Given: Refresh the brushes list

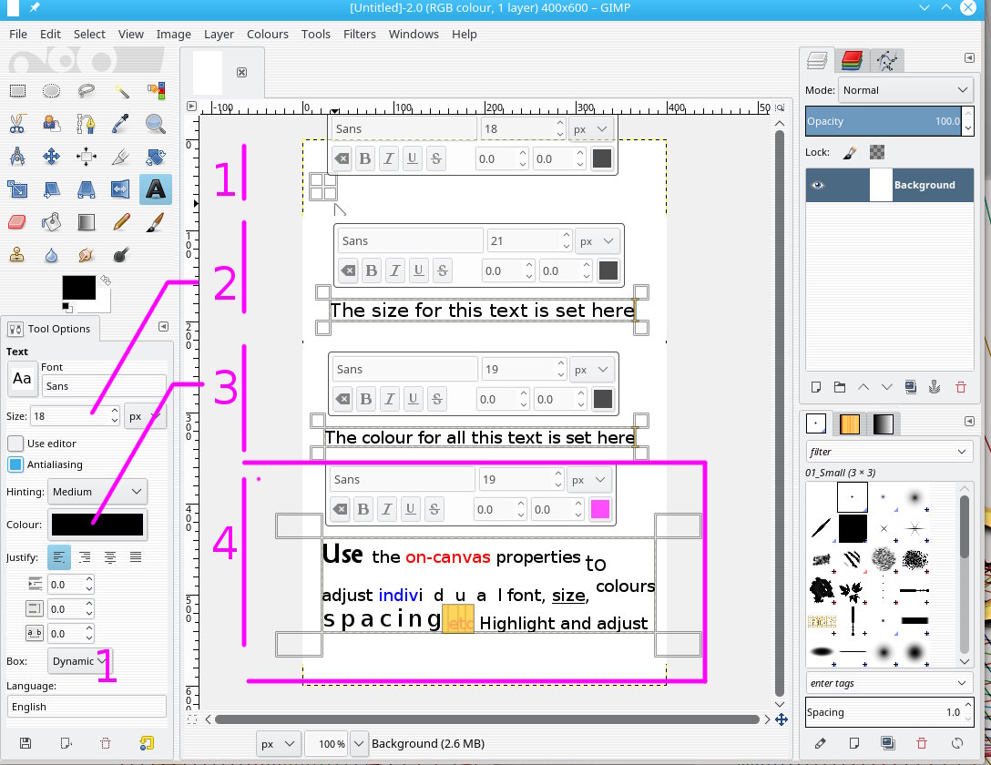Looking at the screenshot, I should [x=957, y=743].
